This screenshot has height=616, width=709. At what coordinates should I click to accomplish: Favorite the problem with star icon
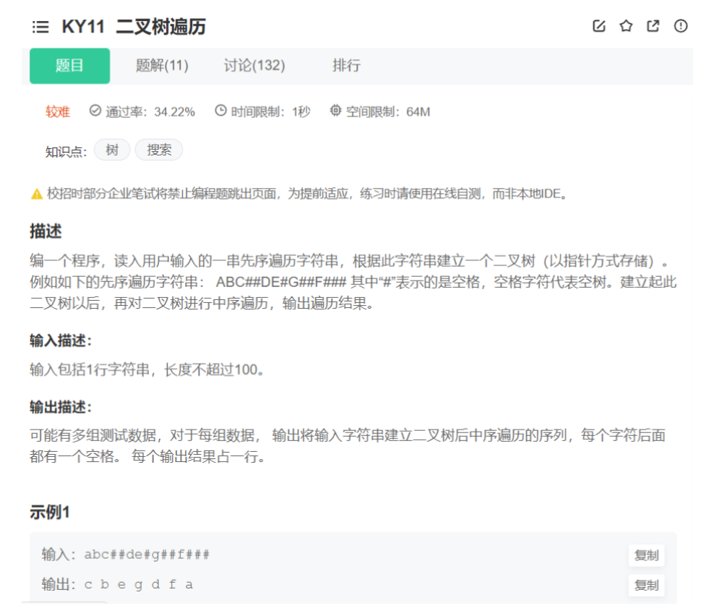point(626,26)
